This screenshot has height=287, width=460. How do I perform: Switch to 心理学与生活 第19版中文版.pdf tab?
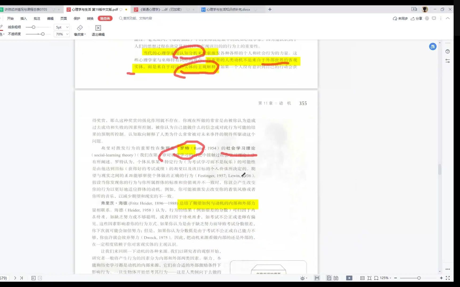click(95, 9)
